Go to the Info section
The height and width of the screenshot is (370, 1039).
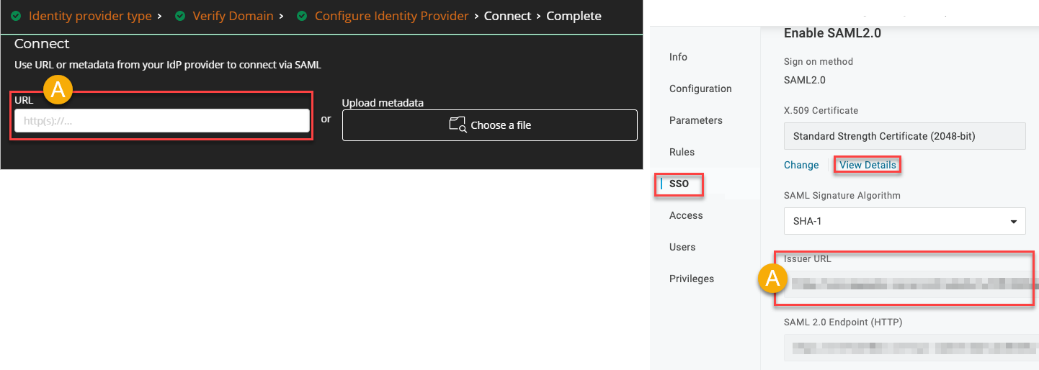(678, 57)
